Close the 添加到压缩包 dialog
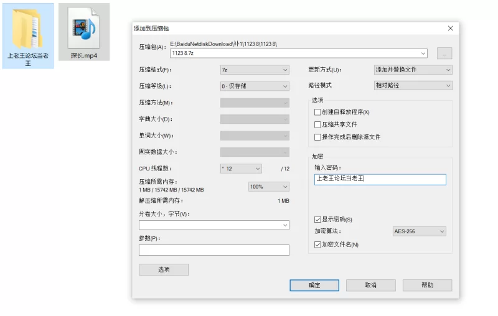Viewport: 498px width, 316px height. point(450,28)
